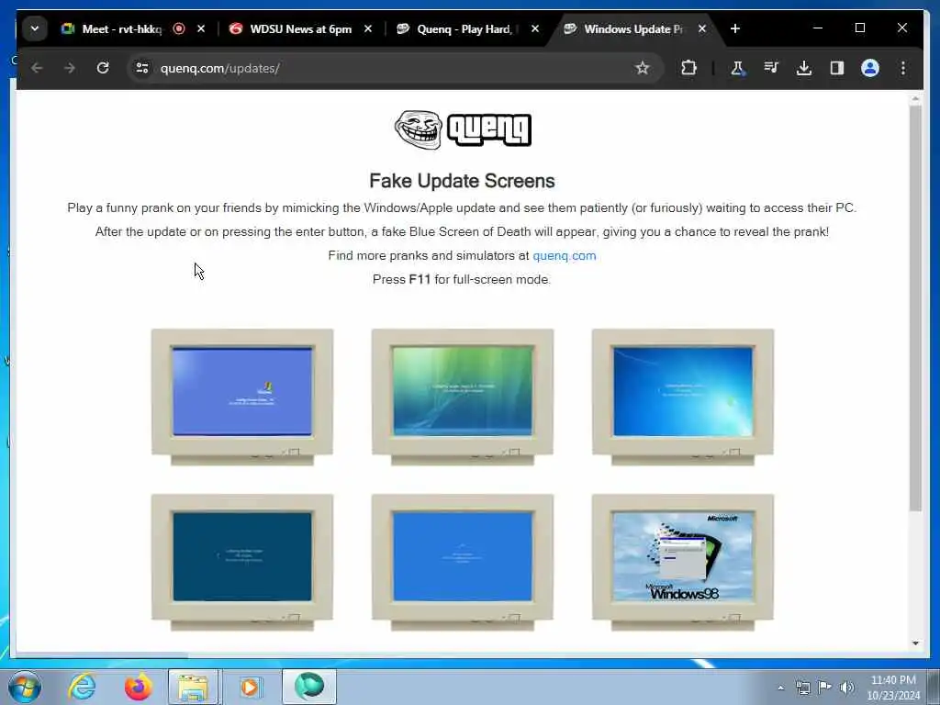Launch Internet Explorer from taskbar

click(82, 687)
